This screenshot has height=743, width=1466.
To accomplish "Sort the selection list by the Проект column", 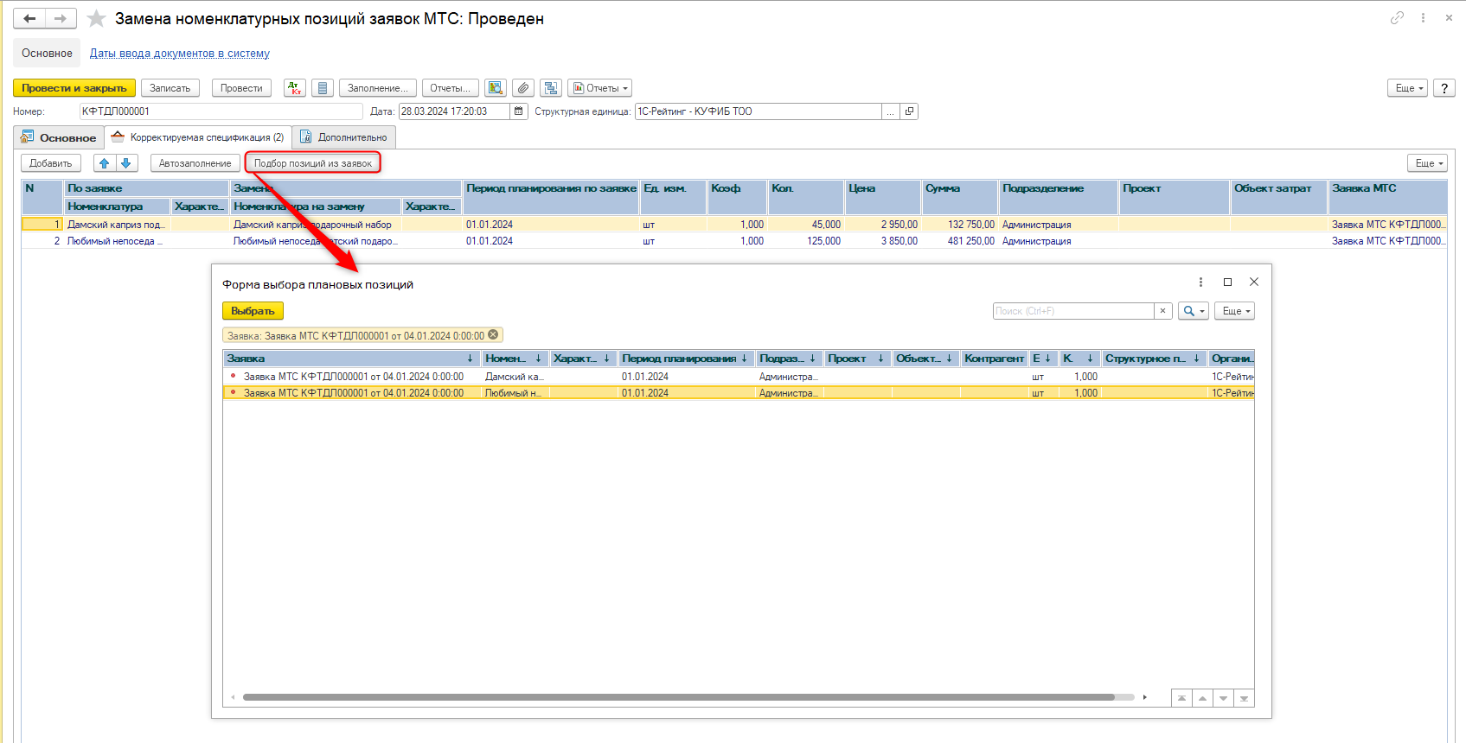I will (x=856, y=359).
